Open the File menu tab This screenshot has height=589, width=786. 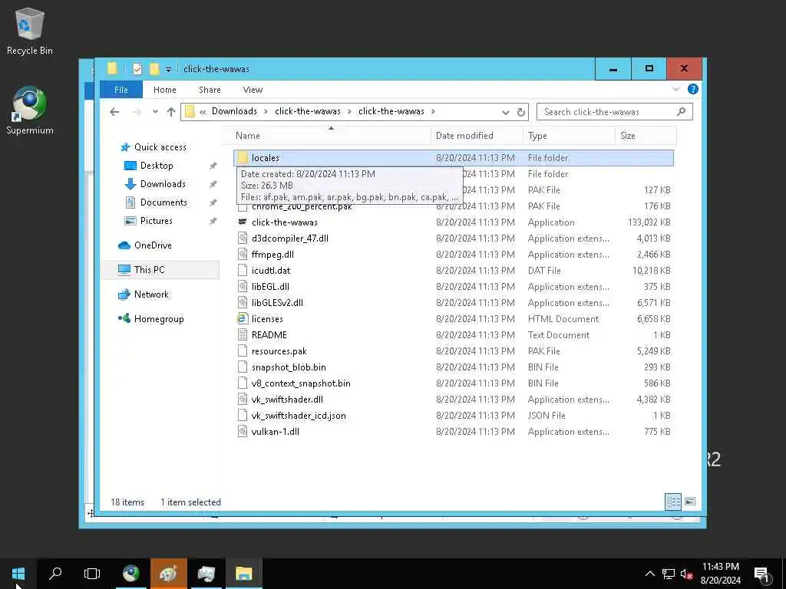[x=121, y=90]
